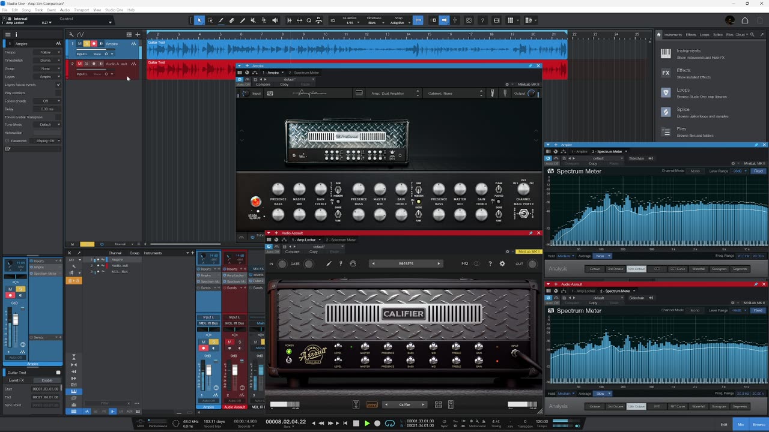Toggle Layers follow events checkbox

58,85
